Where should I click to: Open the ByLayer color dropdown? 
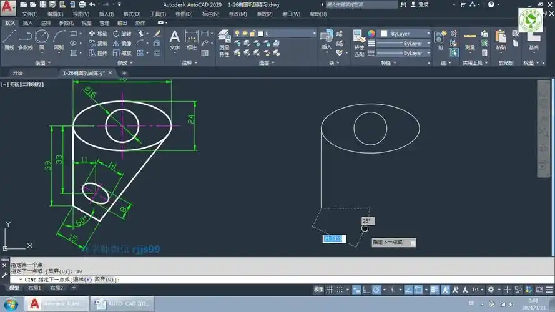tap(409, 33)
